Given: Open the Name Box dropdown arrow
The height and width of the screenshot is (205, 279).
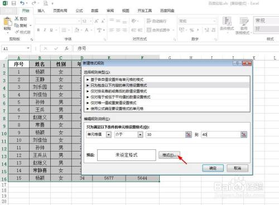Looking at the screenshot, I should pos(28,48).
